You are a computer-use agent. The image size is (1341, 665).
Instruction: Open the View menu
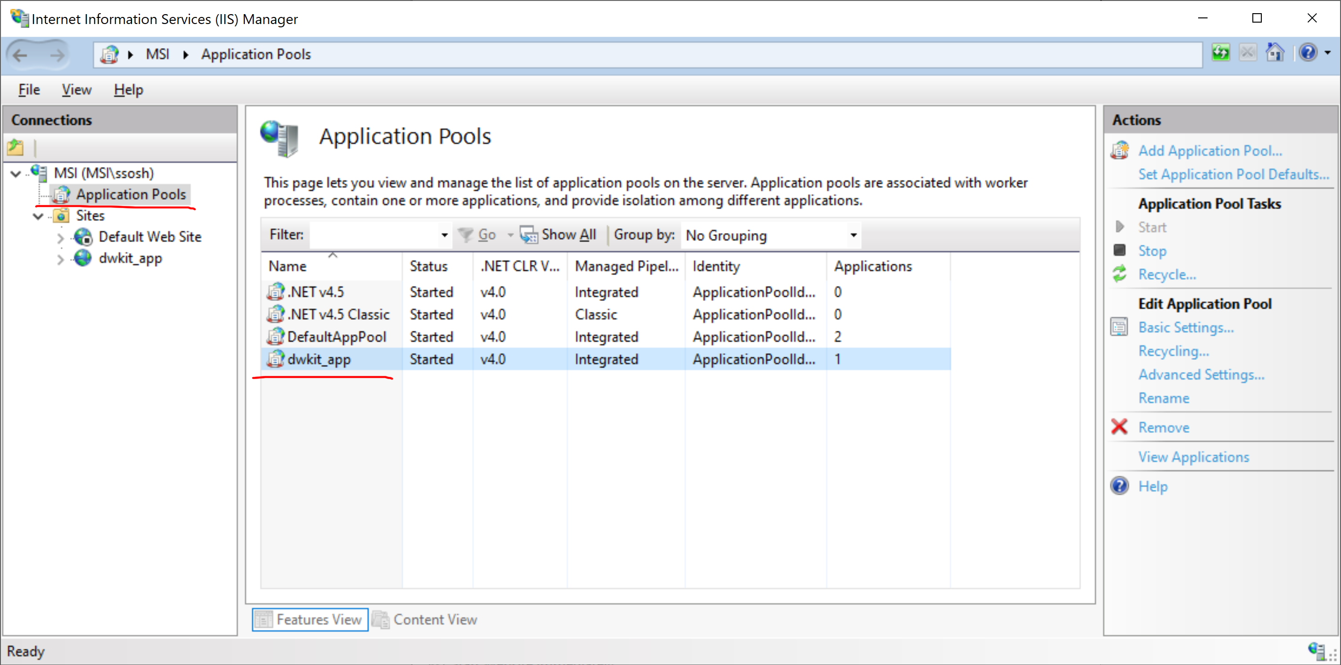tap(76, 89)
